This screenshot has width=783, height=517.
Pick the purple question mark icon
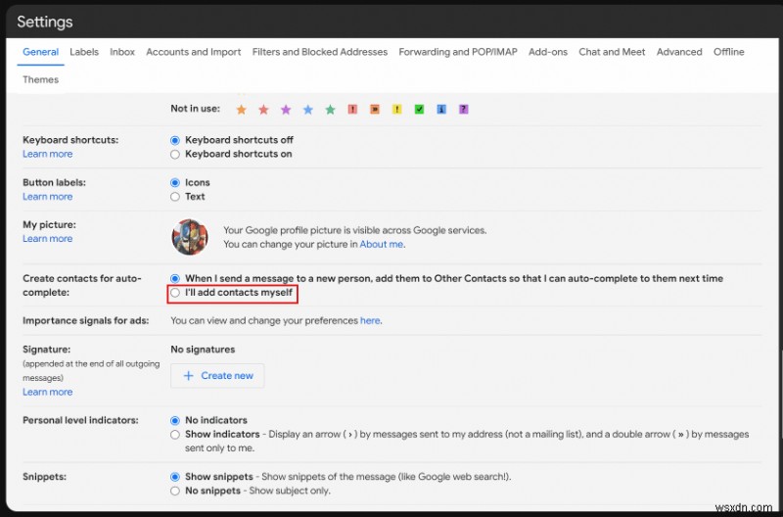point(464,109)
